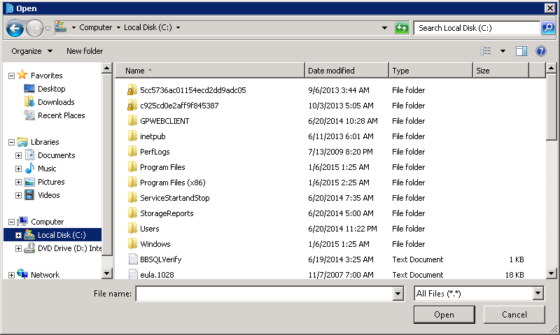Expand the Network tree node
This screenshot has height=335, width=560.
pos(11,275)
